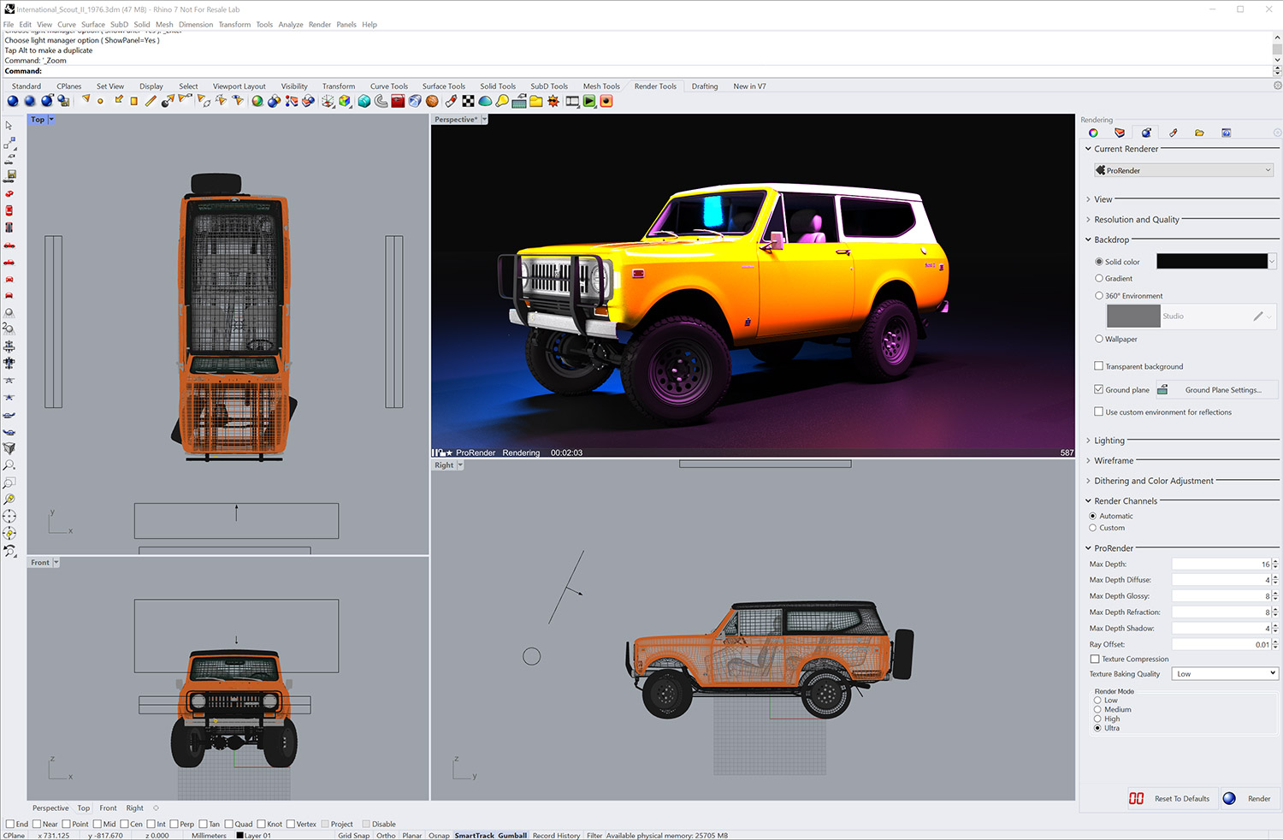Image resolution: width=1283 pixels, height=840 pixels.
Task: Click the Reset To Defaults button
Action: [1181, 799]
